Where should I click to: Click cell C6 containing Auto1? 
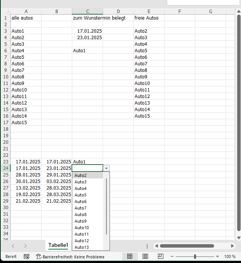[88, 51]
